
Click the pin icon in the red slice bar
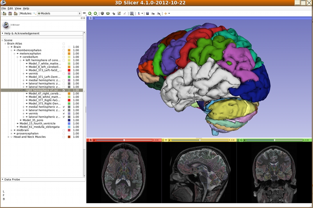pos(88,140)
